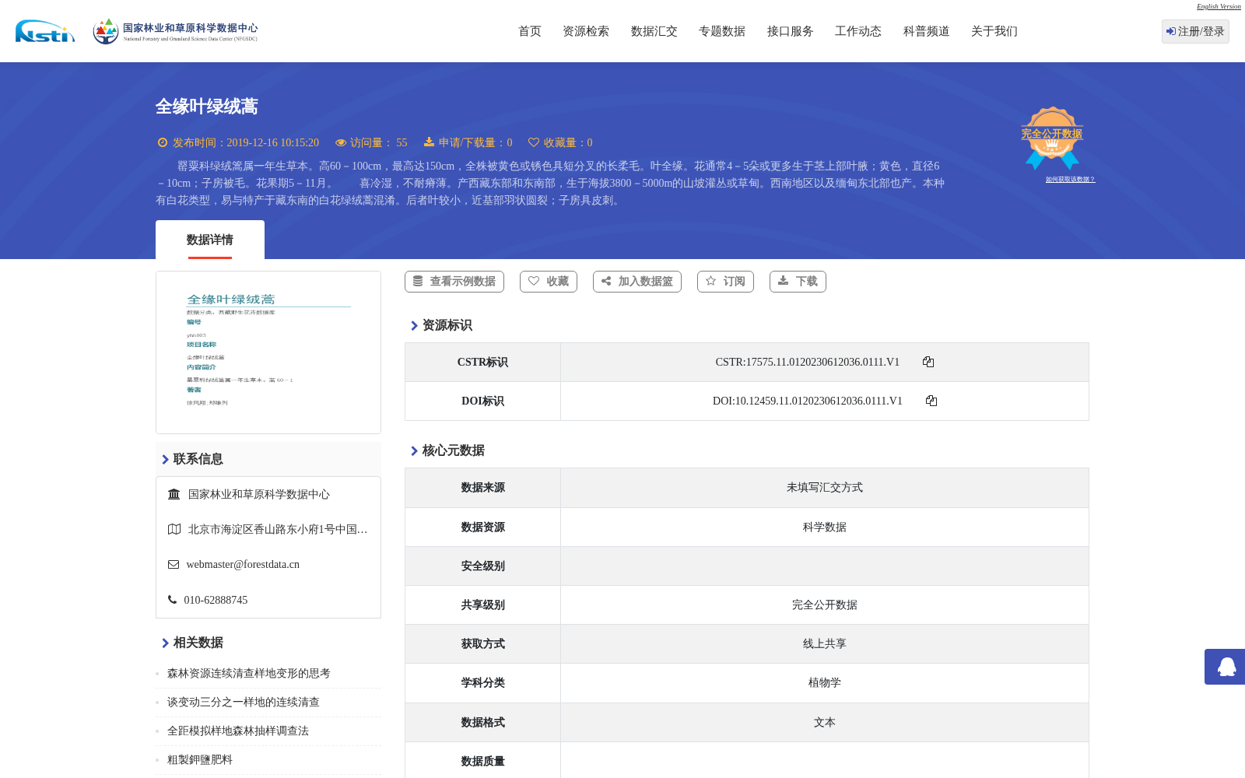The image size is (1245, 778).
Task: Open the 接口服务 menu item
Action: (791, 31)
